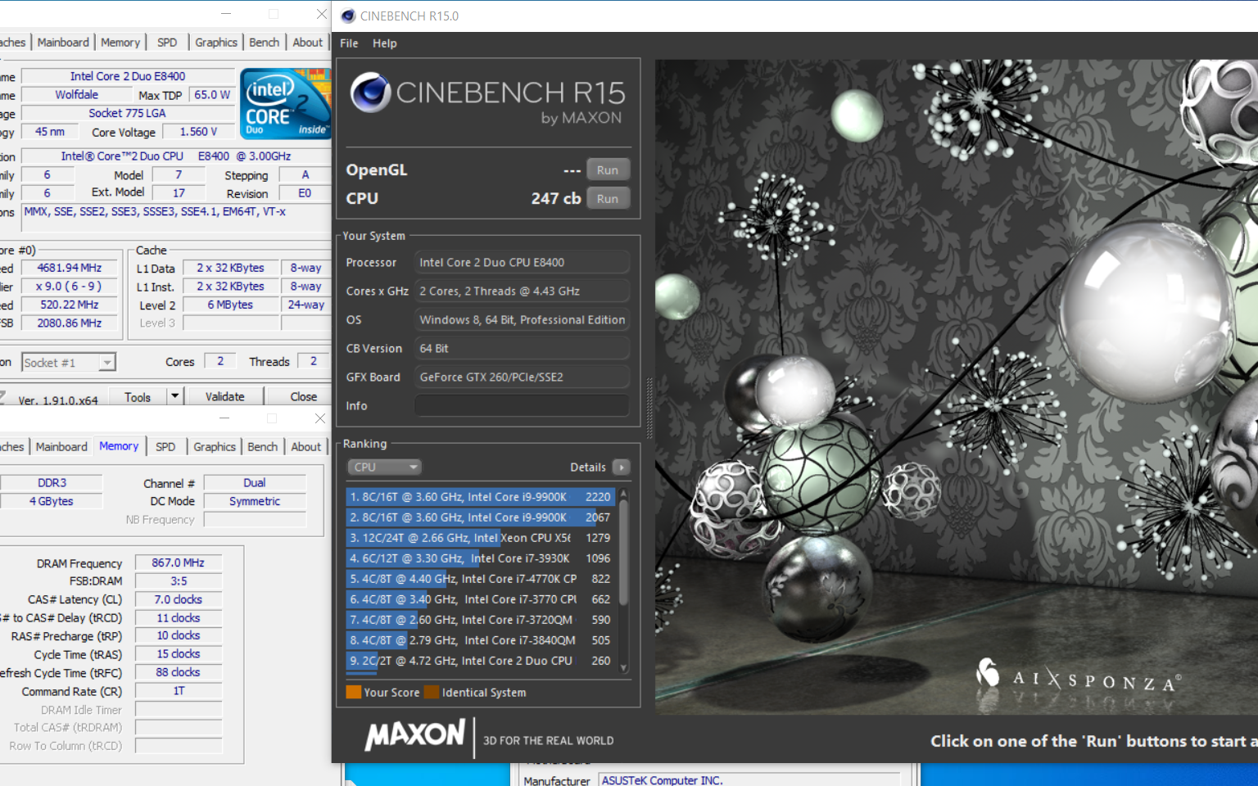Screen dimensions: 1258x786
Task: Click the ranking list scrollbar thumb
Action: [x=623, y=553]
